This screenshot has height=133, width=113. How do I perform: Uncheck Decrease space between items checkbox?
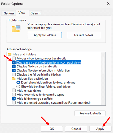point(14,62)
